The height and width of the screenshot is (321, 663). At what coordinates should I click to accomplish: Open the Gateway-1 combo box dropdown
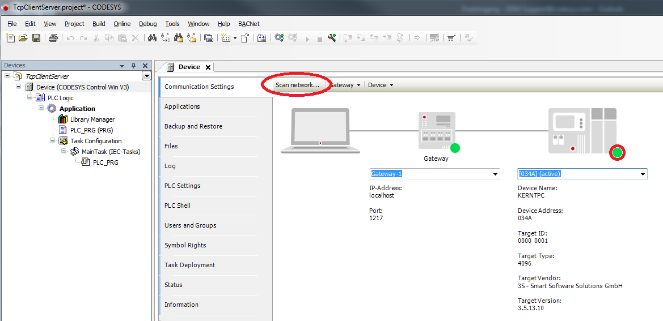pos(495,174)
